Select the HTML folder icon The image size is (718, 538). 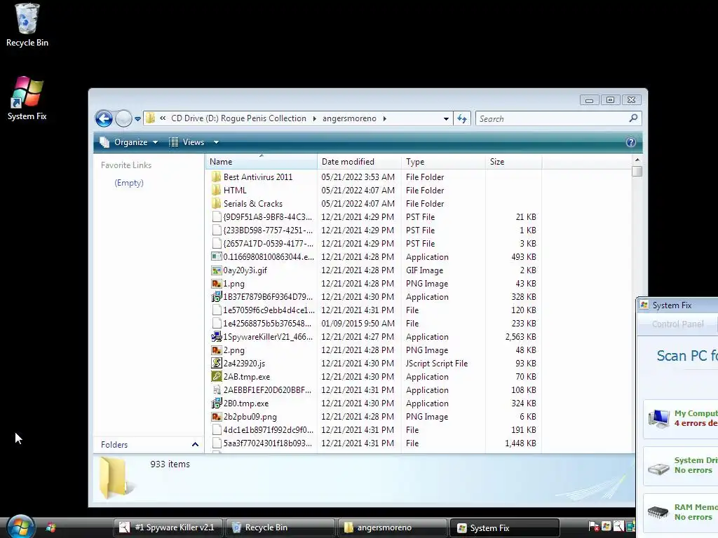click(x=216, y=191)
